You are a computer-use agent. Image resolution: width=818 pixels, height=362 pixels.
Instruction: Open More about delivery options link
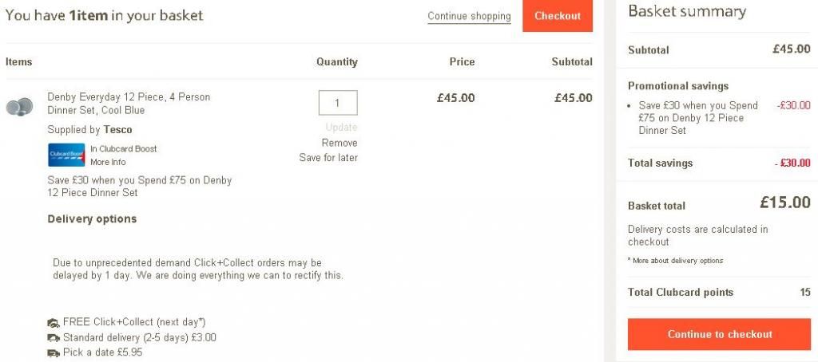(x=676, y=261)
